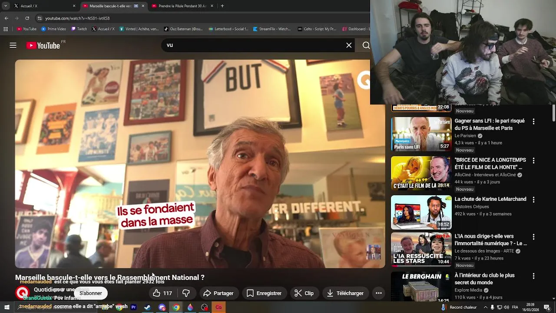
Task: Clear the YouTube search box text
Action: (x=349, y=45)
